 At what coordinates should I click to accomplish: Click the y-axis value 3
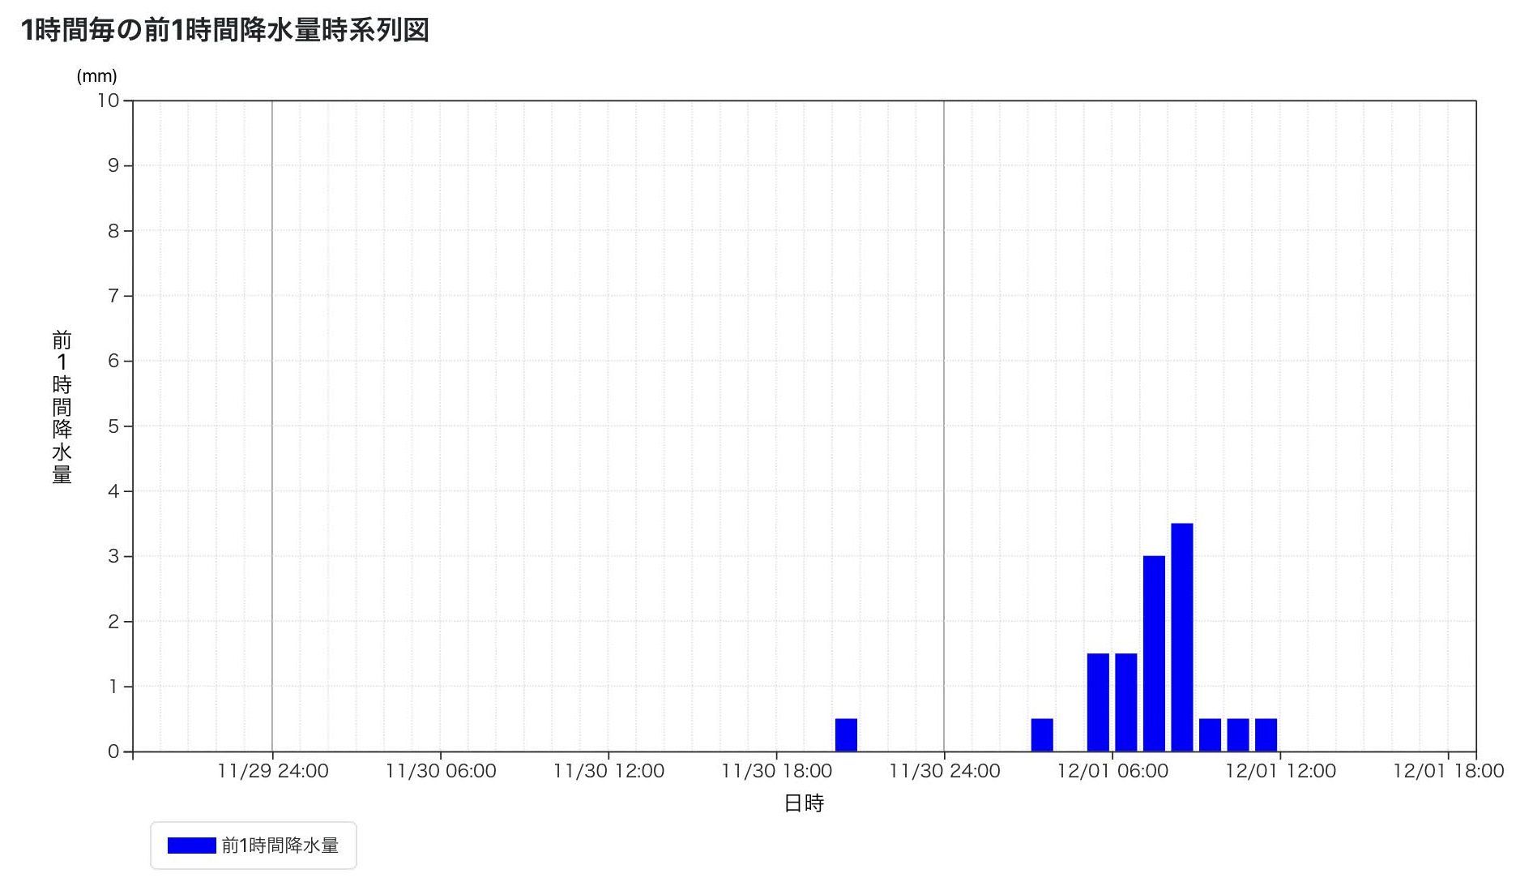click(x=113, y=556)
